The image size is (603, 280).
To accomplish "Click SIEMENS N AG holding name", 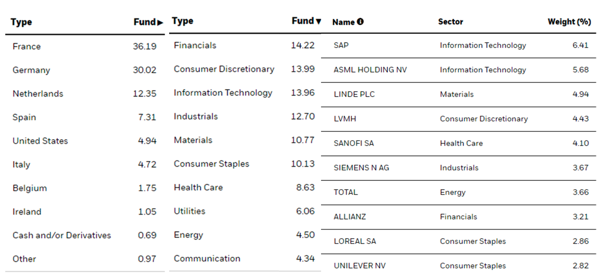I will click(361, 168).
